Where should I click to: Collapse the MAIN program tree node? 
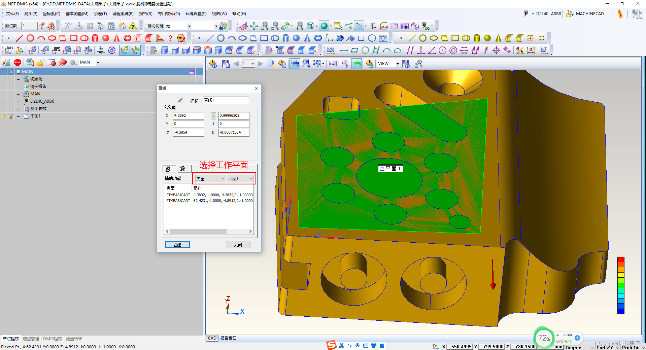point(18,72)
